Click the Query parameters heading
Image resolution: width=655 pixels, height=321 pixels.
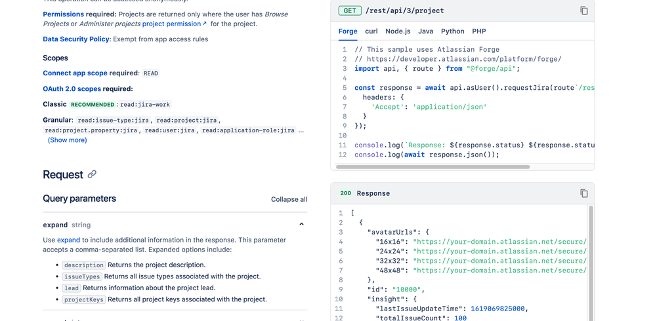[x=79, y=198]
